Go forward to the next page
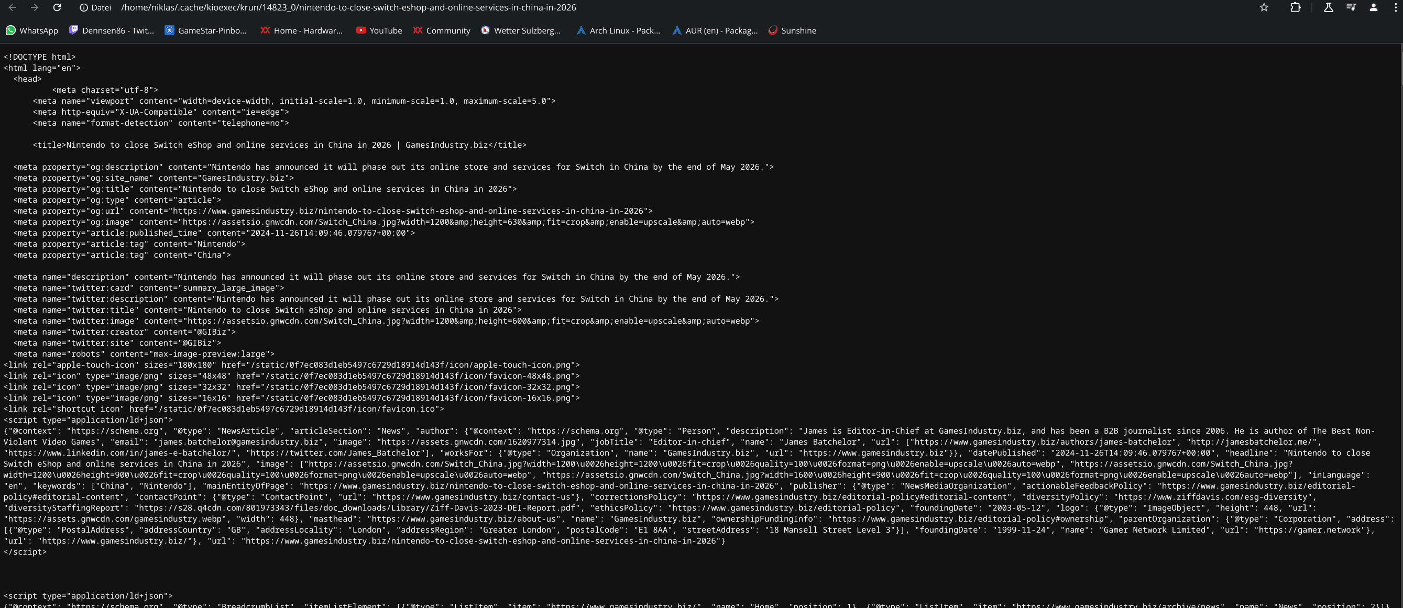The height and width of the screenshot is (608, 1403). (34, 8)
